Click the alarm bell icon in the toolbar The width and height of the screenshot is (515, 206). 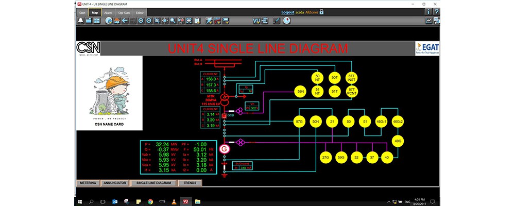pos(81,21)
